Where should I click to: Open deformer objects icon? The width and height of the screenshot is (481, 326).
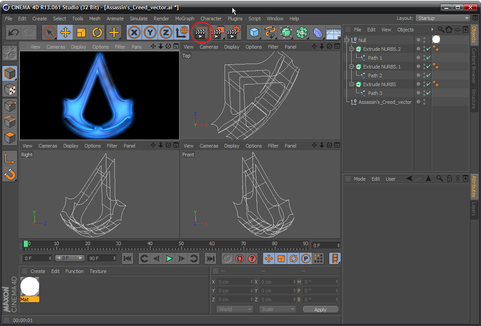tap(317, 32)
